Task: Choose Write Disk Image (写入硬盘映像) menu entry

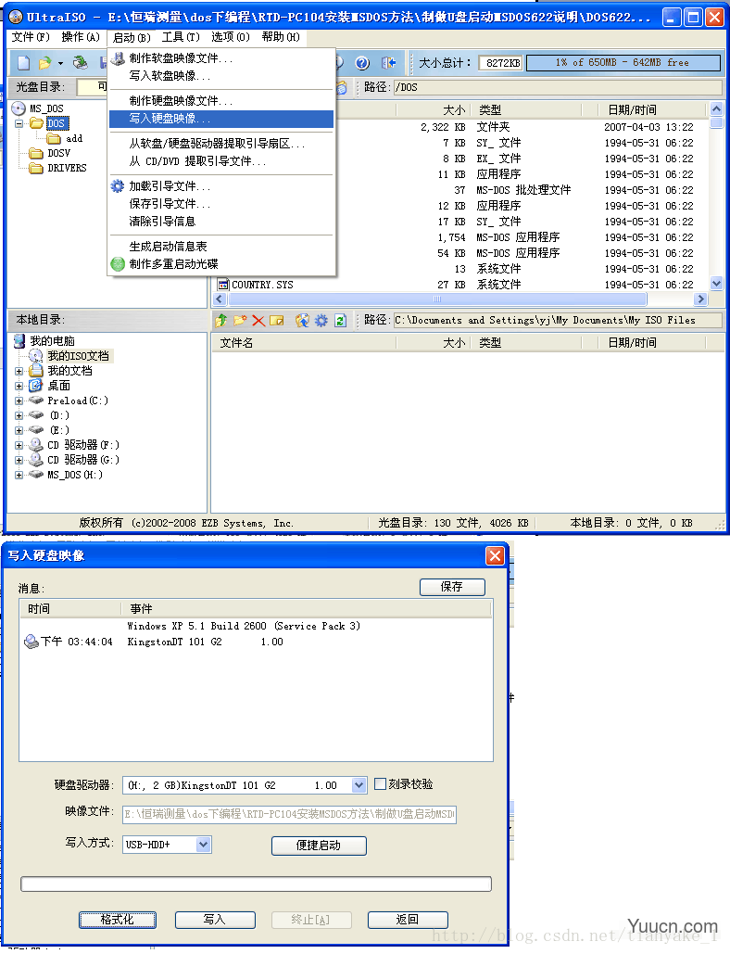Action: (221, 119)
